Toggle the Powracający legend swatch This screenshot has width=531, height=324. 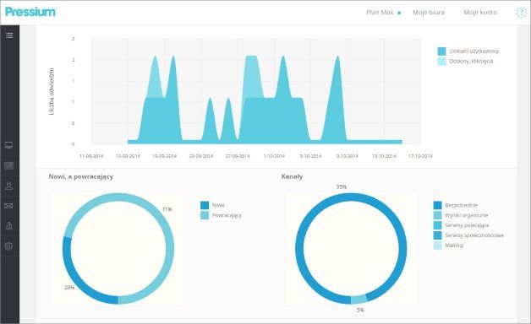pyautogui.click(x=205, y=215)
